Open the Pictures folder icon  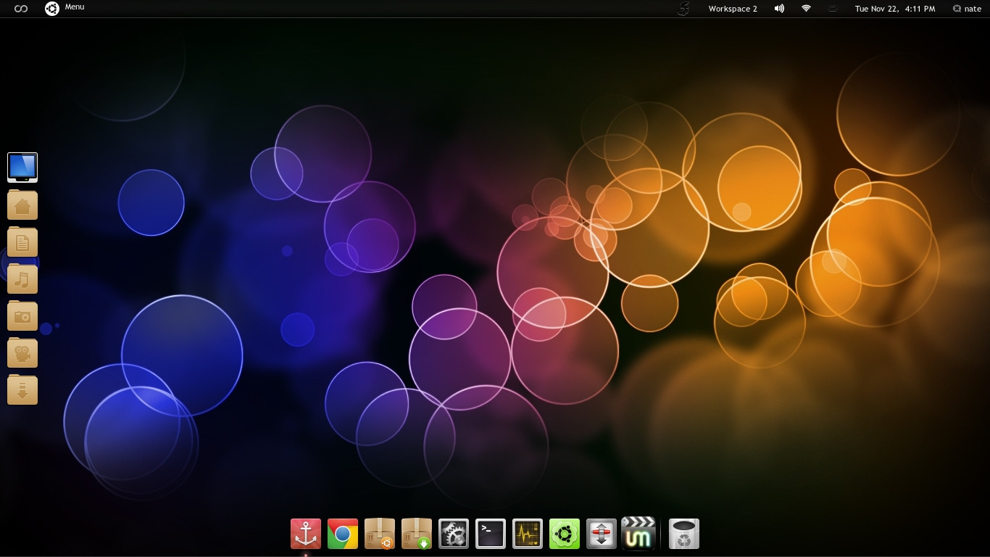(22, 316)
